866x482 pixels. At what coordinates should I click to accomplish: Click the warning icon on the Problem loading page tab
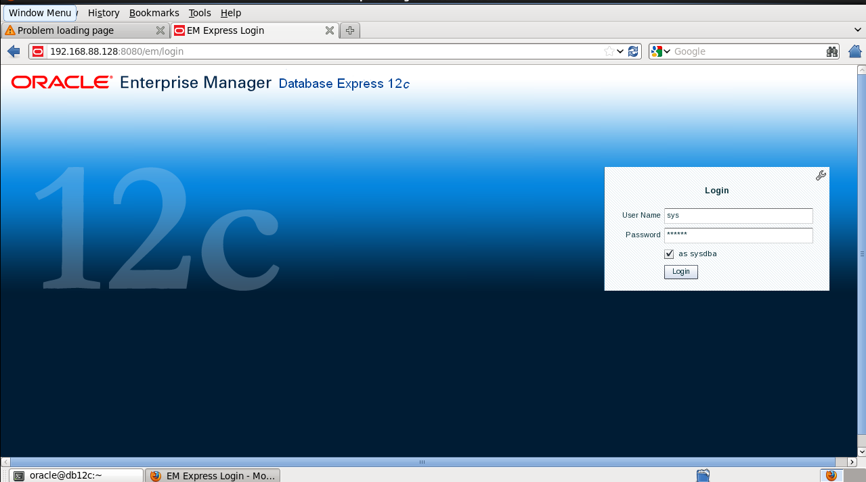pos(10,30)
